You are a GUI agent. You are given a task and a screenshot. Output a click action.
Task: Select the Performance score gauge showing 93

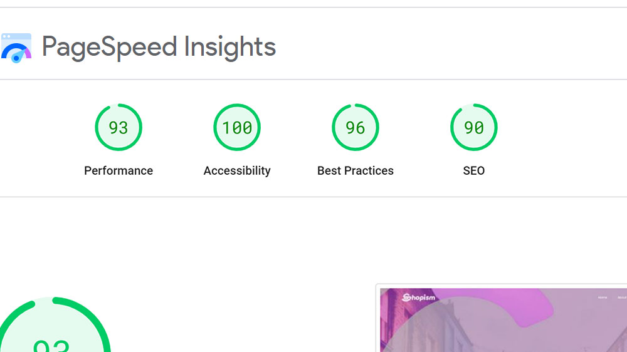(119, 127)
